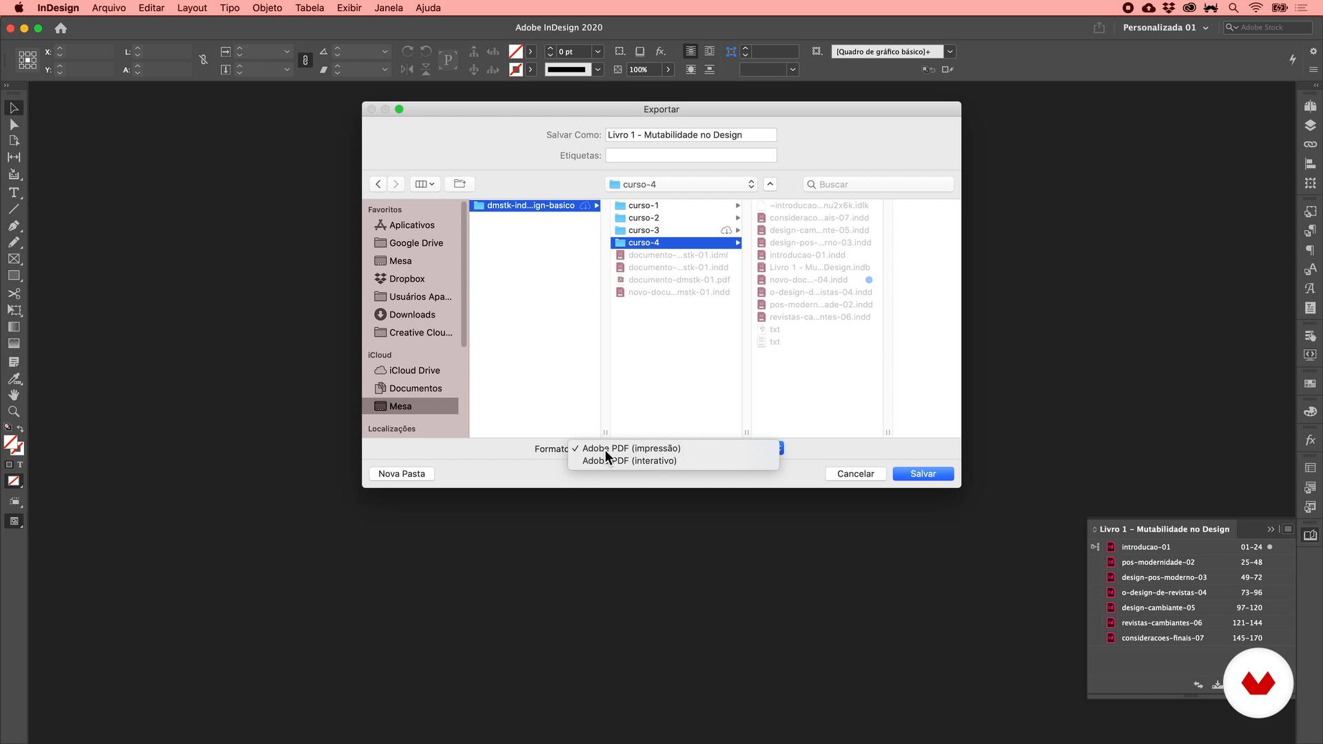Image resolution: width=1323 pixels, height=744 pixels.
Task: Select the Selection tool in the toolbox
Action: [14, 108]
